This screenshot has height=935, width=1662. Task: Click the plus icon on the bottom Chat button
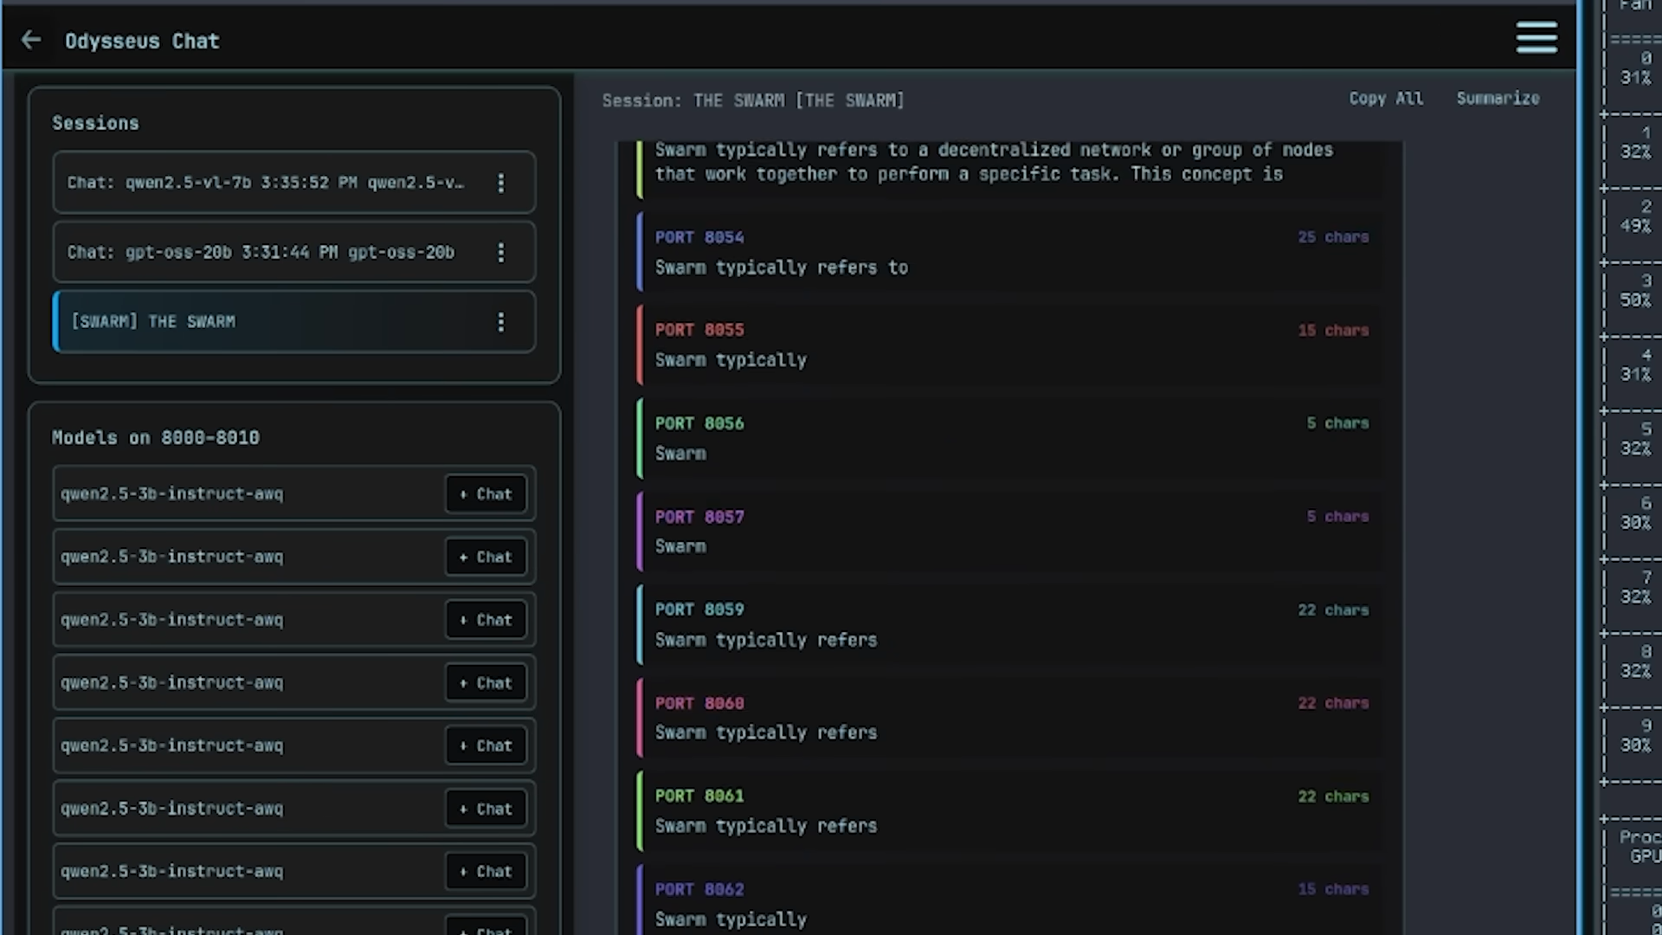[462, 931]
